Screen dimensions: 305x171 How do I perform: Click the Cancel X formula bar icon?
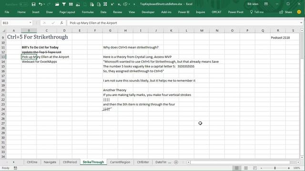44,23
